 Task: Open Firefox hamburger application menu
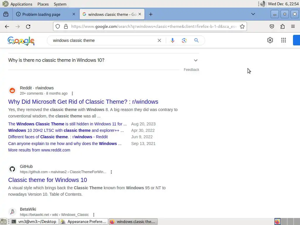[x=293, y=26]
